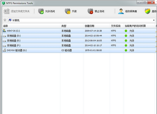The width and height of the screenshot is (157, 114).
Task: Click the WIN7 OS (C:) drive icon
Action: pos(4,31)
